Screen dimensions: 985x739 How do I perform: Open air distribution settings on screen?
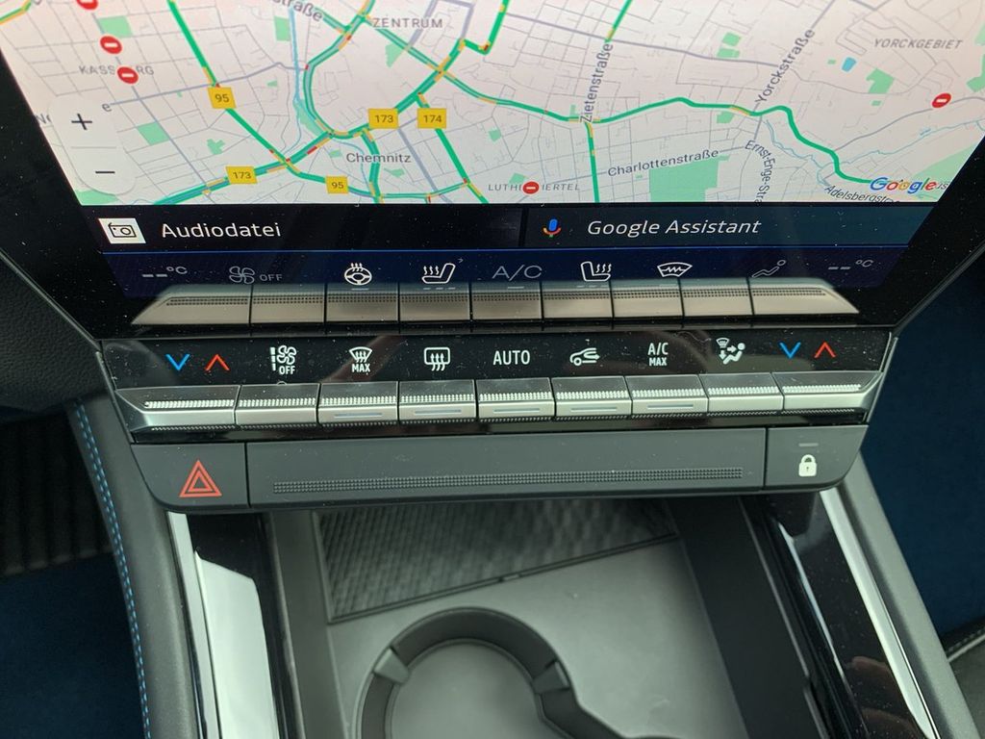768,269
